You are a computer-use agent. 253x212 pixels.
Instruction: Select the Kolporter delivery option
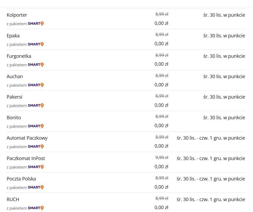click(17, 15)
